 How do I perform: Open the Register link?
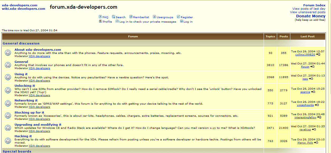pyautogui.click(x=187, y=17)
